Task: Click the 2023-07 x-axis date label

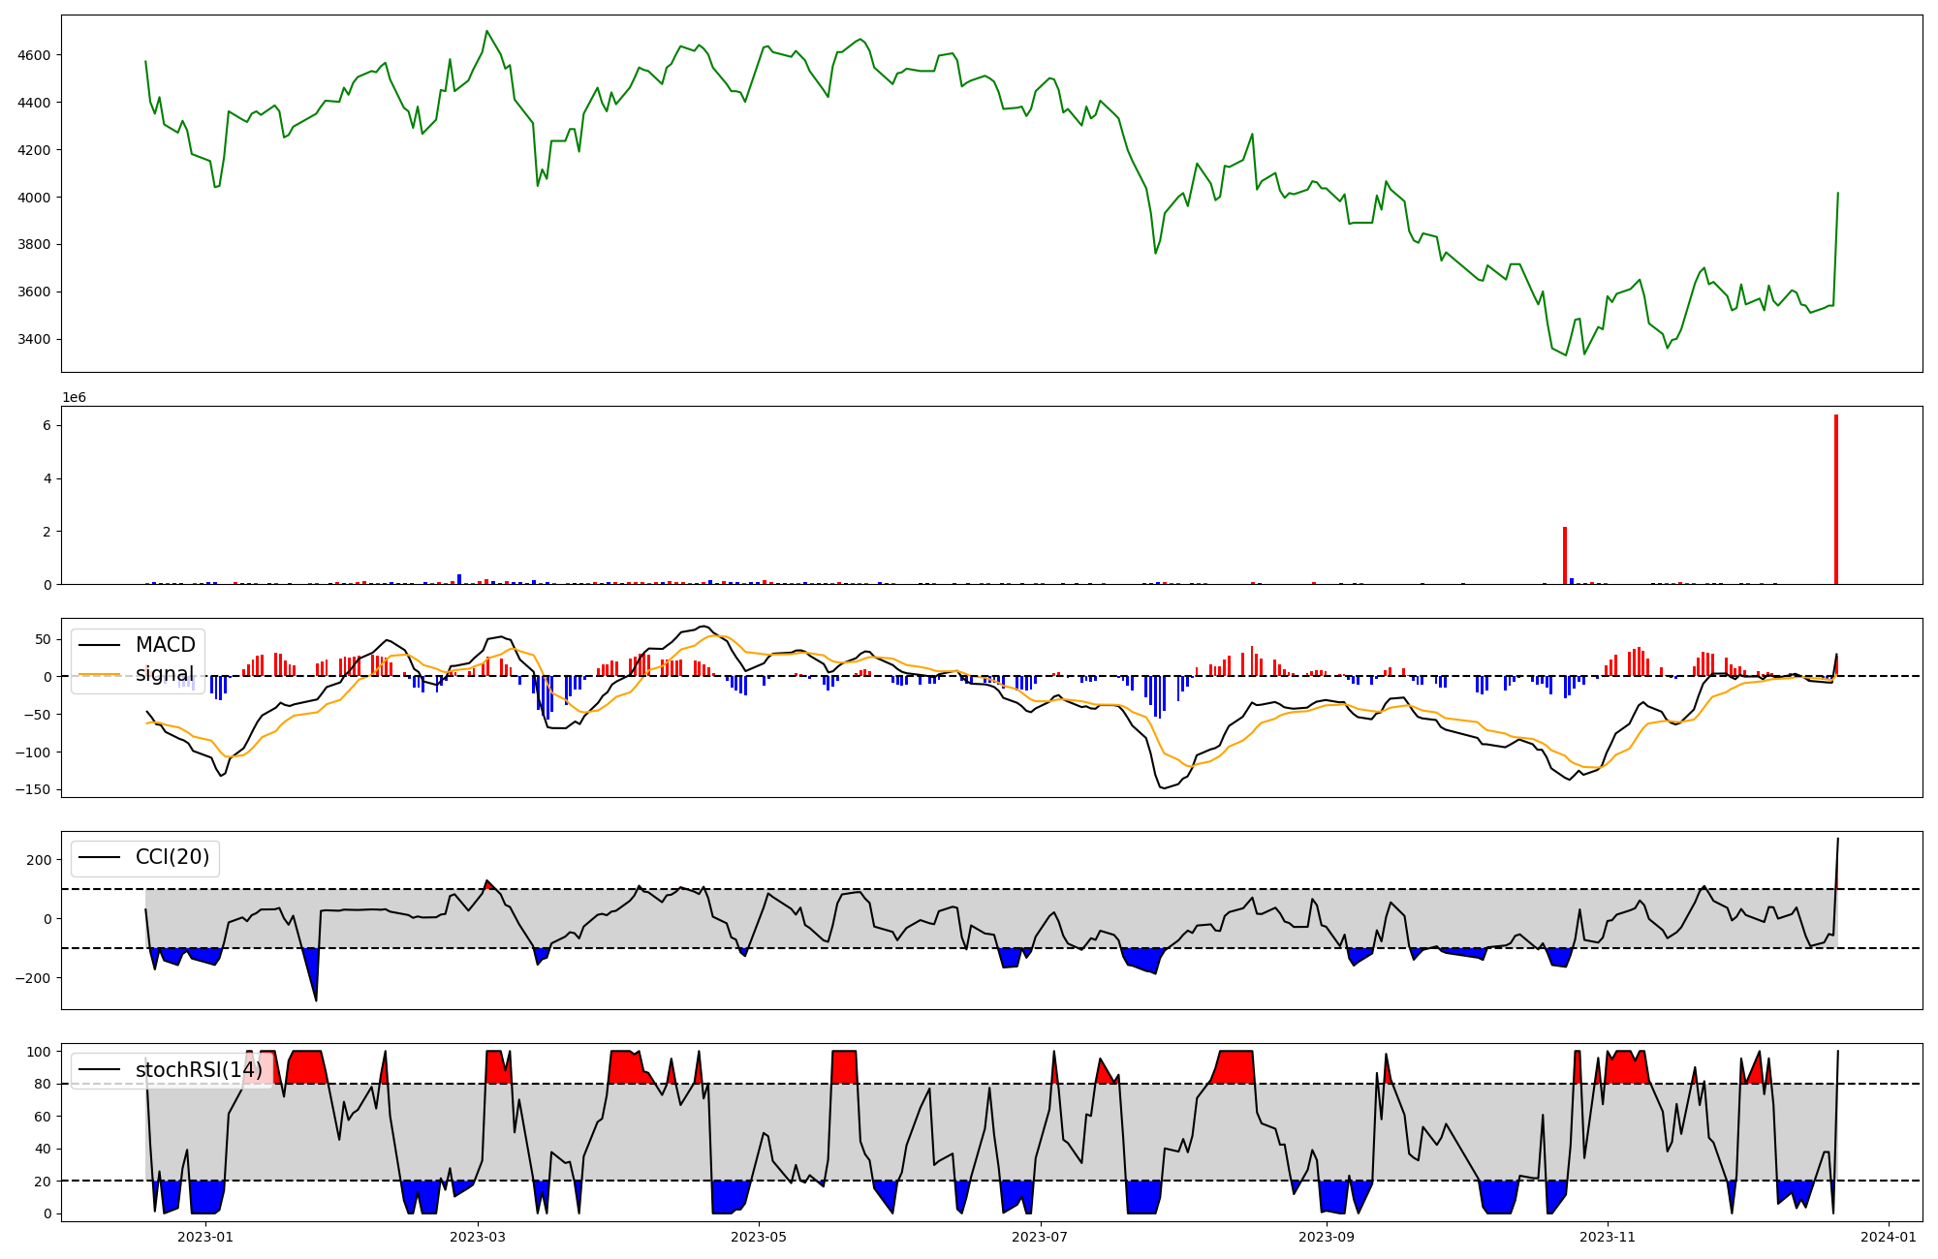Action: (1040, 1237)
